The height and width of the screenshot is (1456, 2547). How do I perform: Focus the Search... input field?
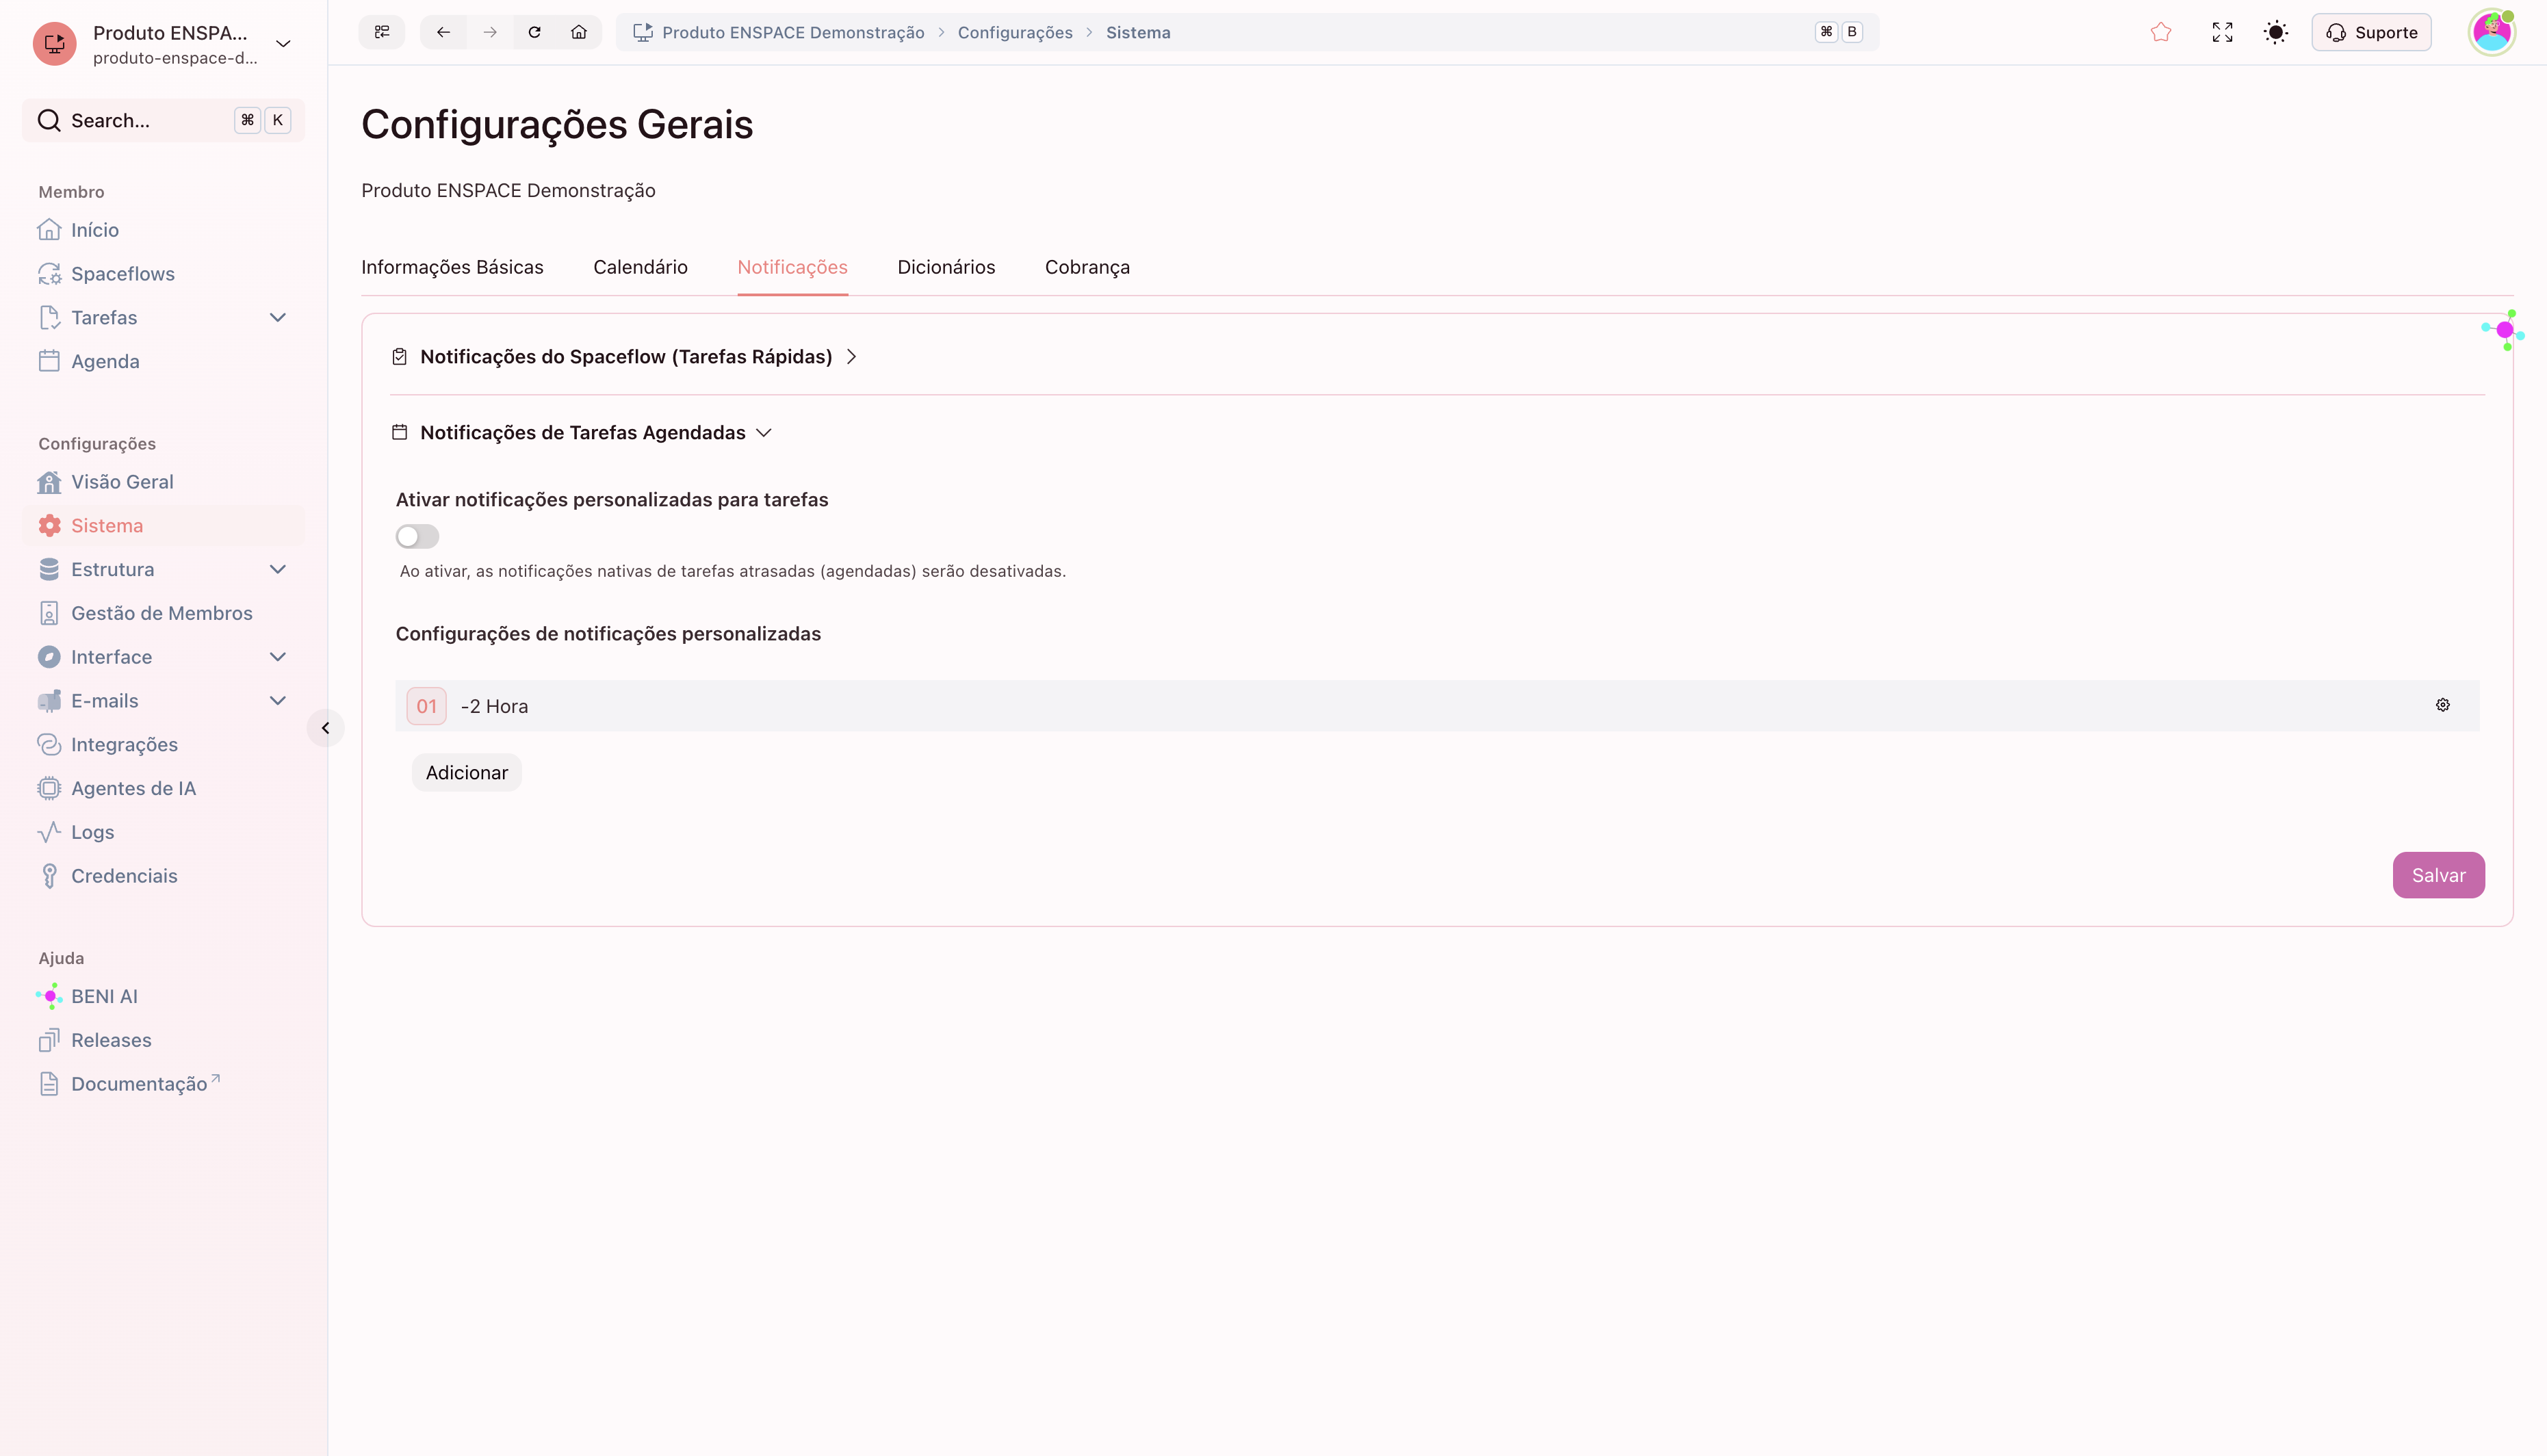click(164, 120)
